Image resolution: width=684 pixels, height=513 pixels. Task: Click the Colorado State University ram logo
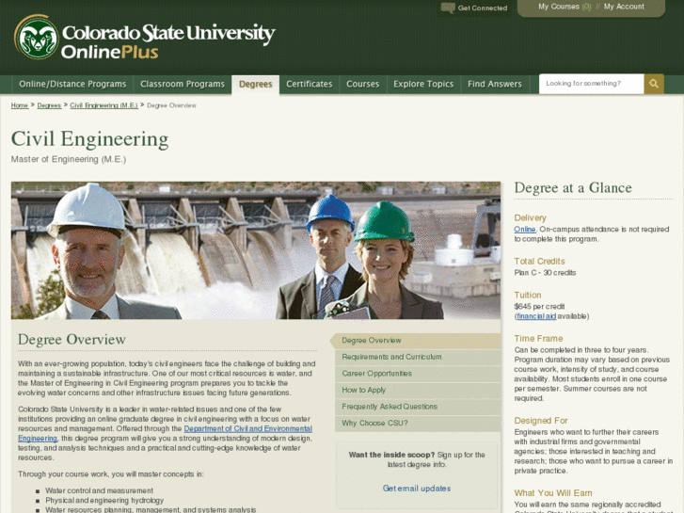(36, 38)
